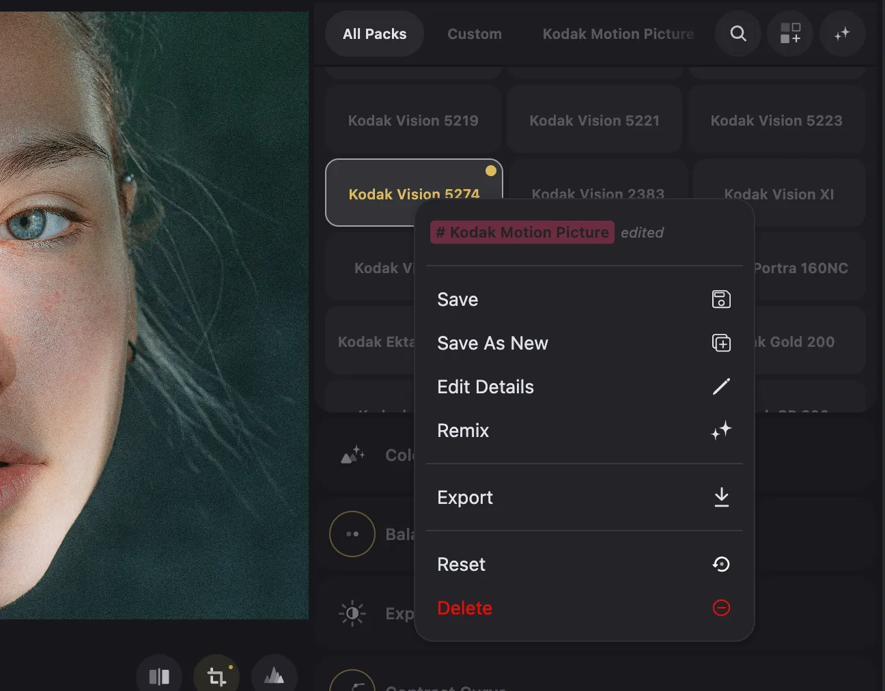
Task: Click the yellow dot on Kodak Vision 5274
Action: [491, 171]
